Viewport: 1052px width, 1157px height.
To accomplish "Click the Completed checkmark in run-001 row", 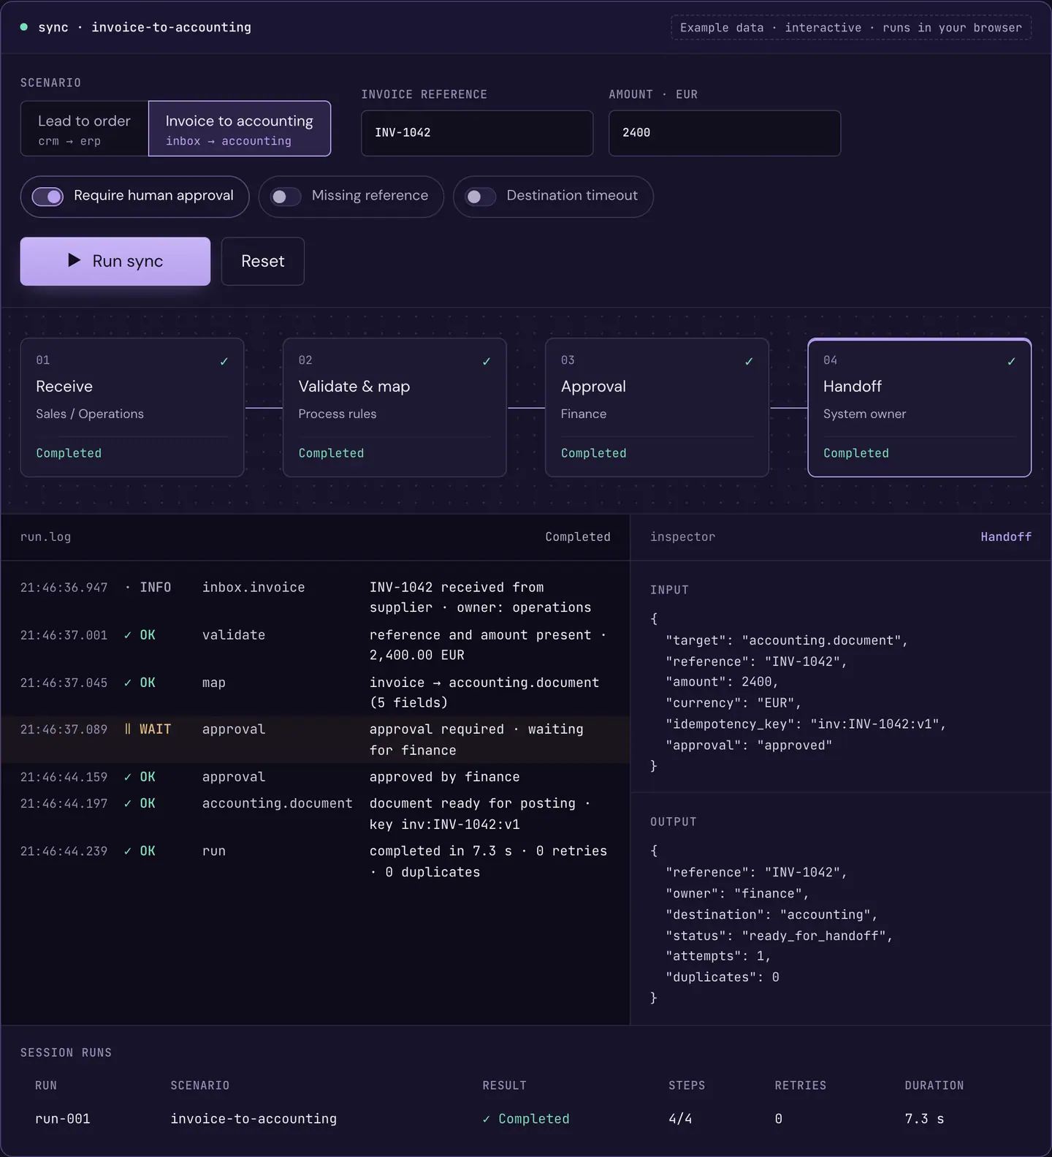I will click(487, 1119).
